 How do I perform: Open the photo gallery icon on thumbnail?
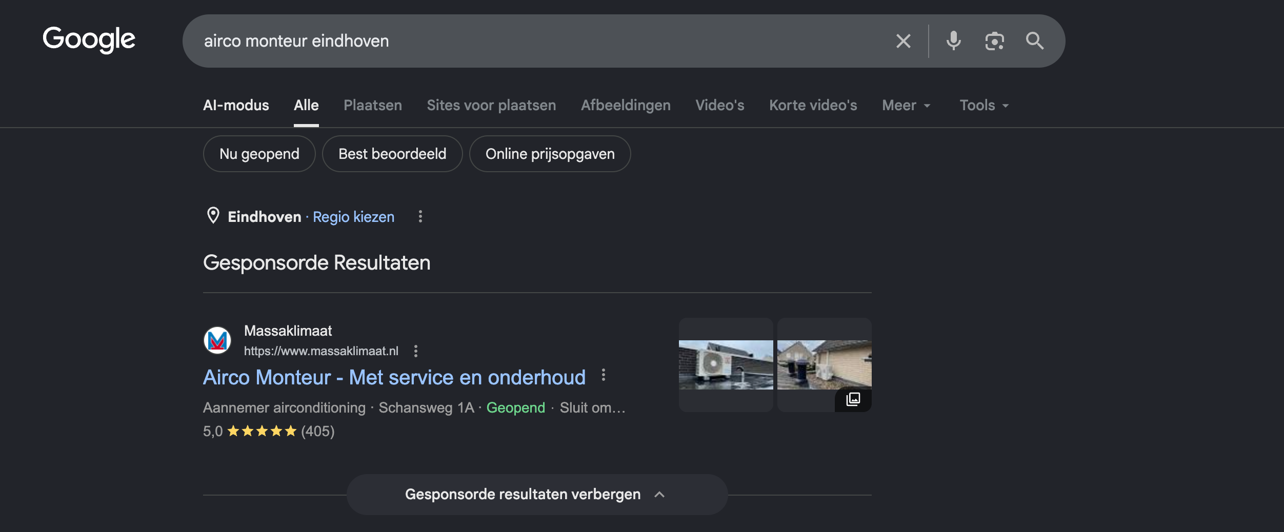(x=853, y=399)
